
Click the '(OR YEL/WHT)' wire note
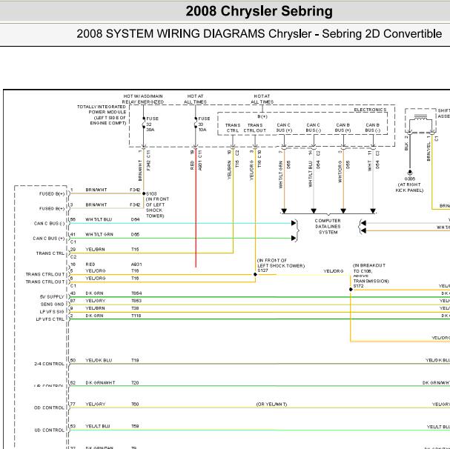click(271, 405)
